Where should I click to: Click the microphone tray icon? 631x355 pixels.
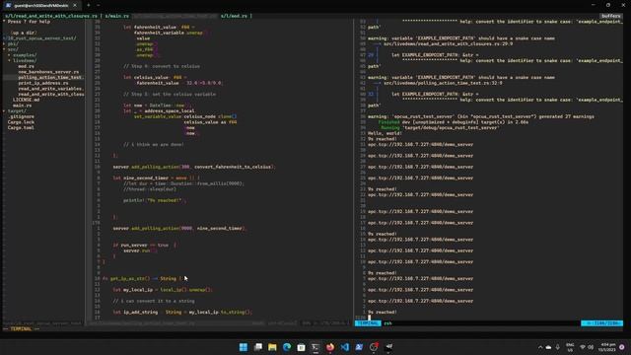[x=558, y=347]
